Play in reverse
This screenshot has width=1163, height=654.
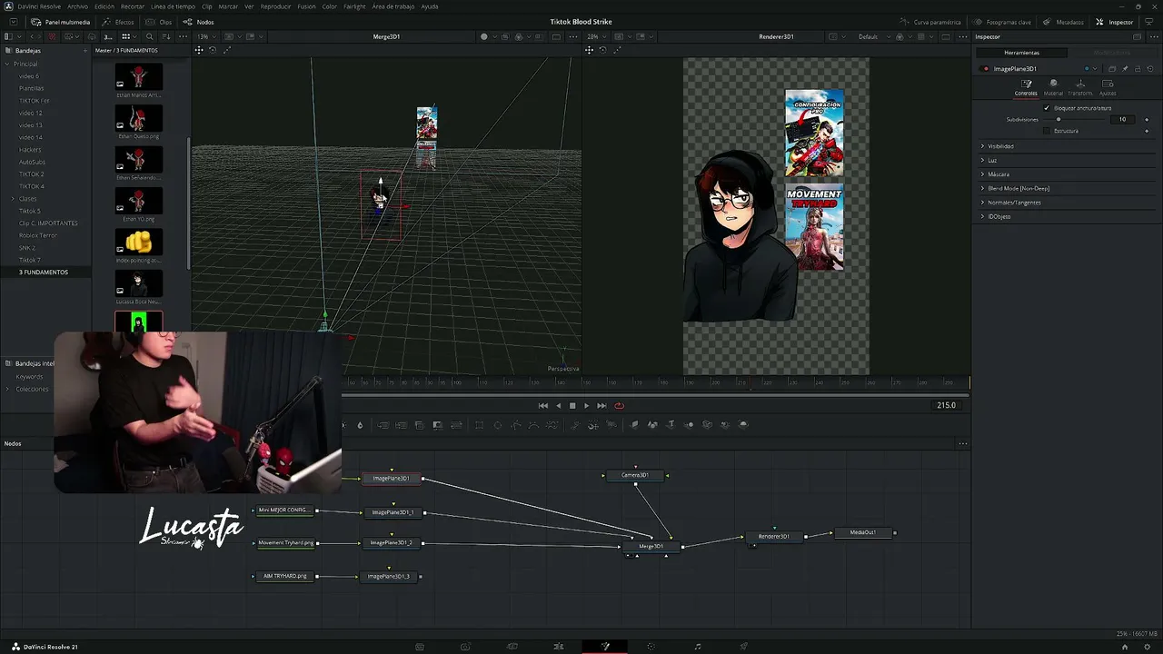click(x=558, y=406)
